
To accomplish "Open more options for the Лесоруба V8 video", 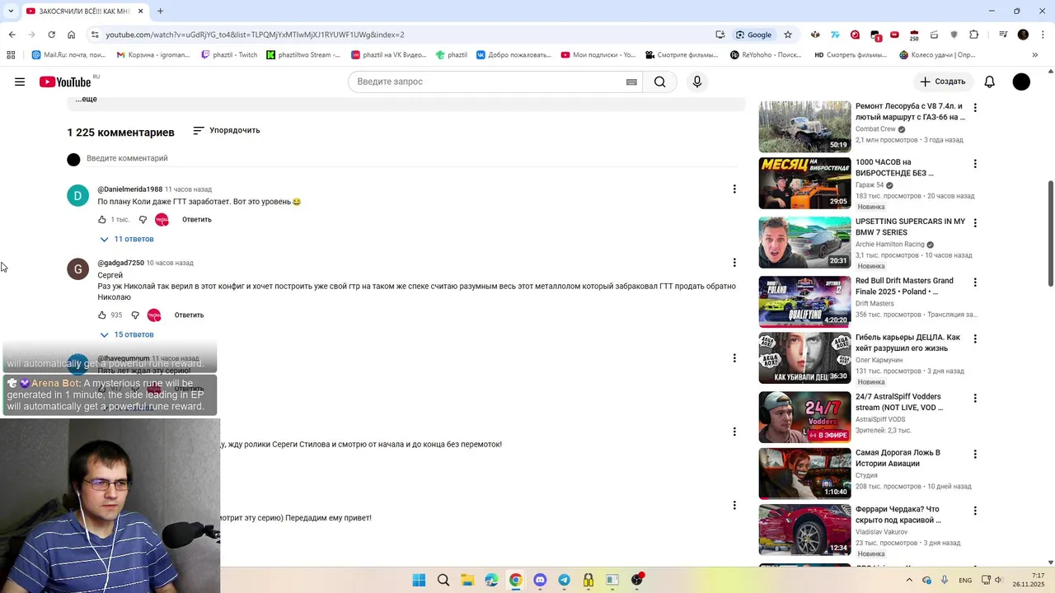I will pos(975,108).
